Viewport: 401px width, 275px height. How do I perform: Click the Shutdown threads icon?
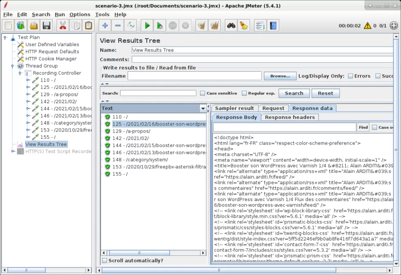185,25
